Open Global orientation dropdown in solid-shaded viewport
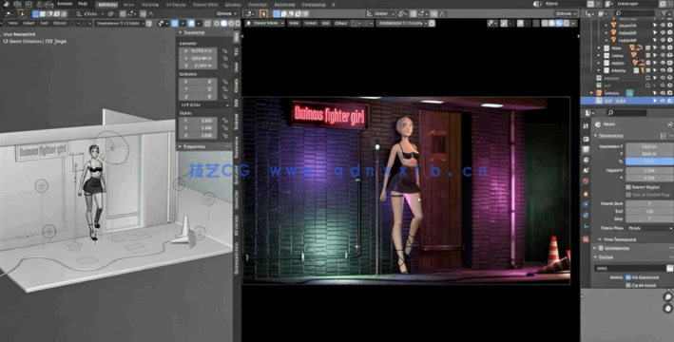Screen dimensions: 674x342 click(x=90, y=13)
